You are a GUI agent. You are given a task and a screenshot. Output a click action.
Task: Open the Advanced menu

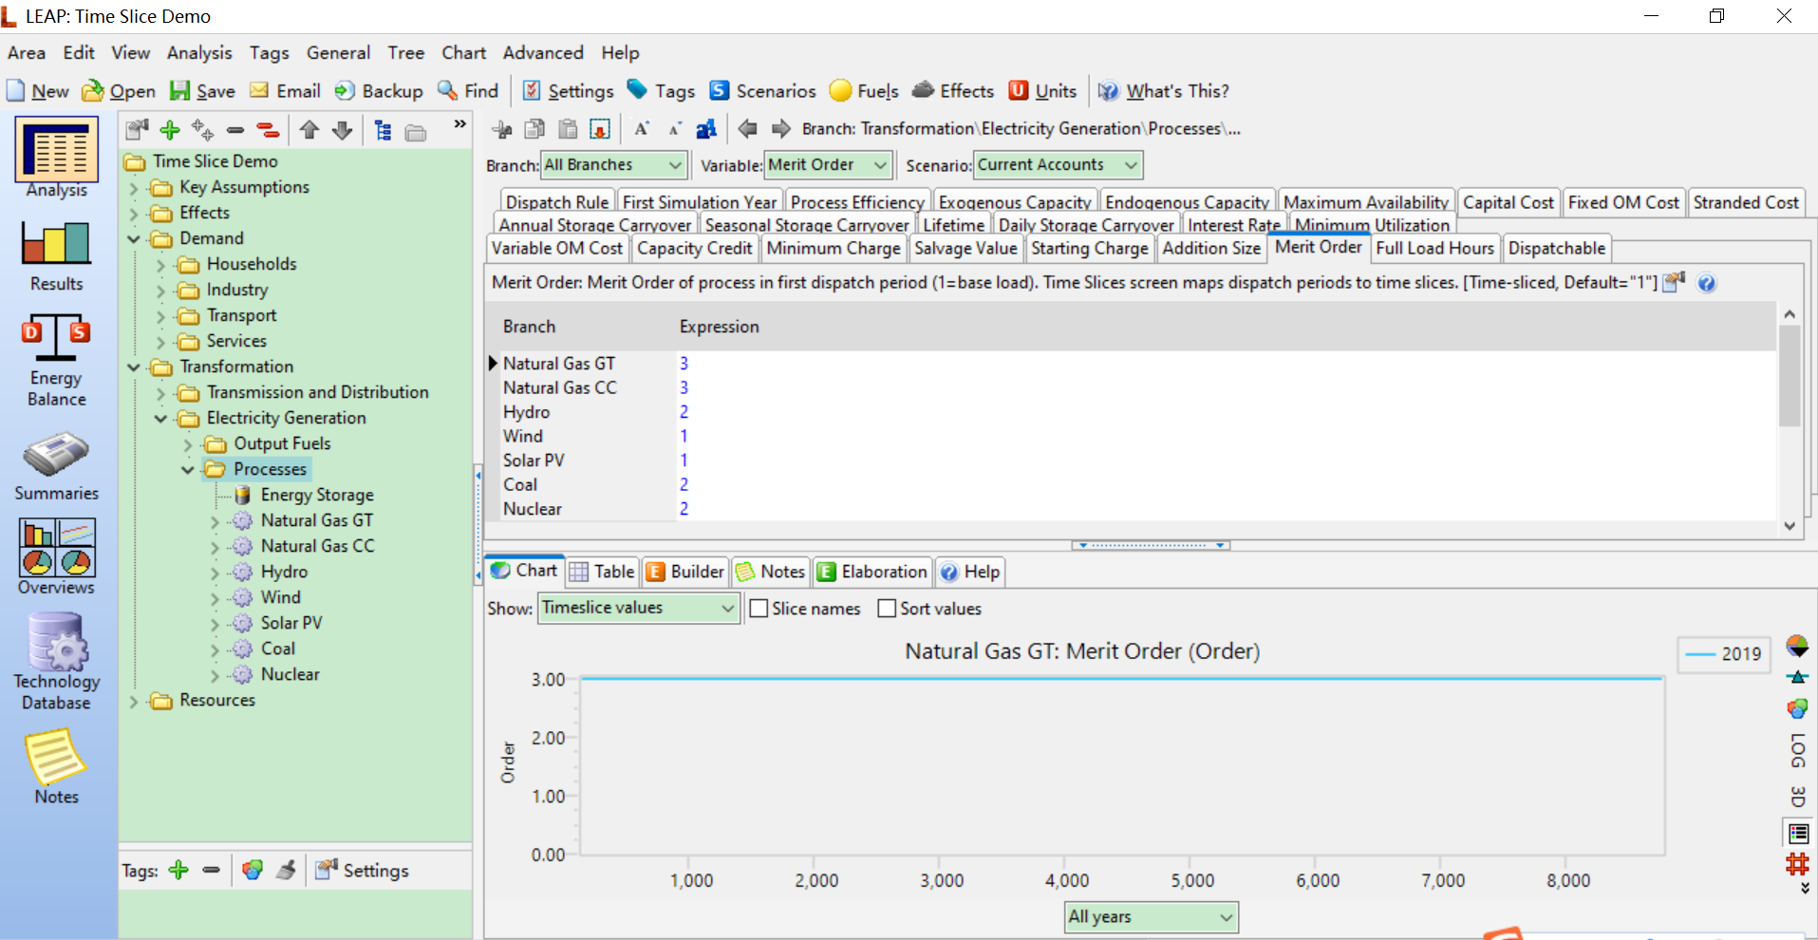click(x=543, y=53)
